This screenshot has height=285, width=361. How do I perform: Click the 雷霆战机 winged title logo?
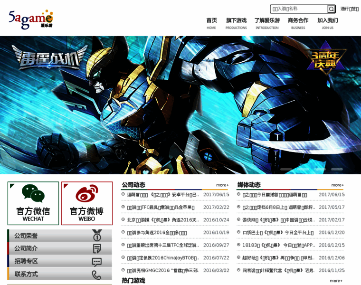click(49, 57)
